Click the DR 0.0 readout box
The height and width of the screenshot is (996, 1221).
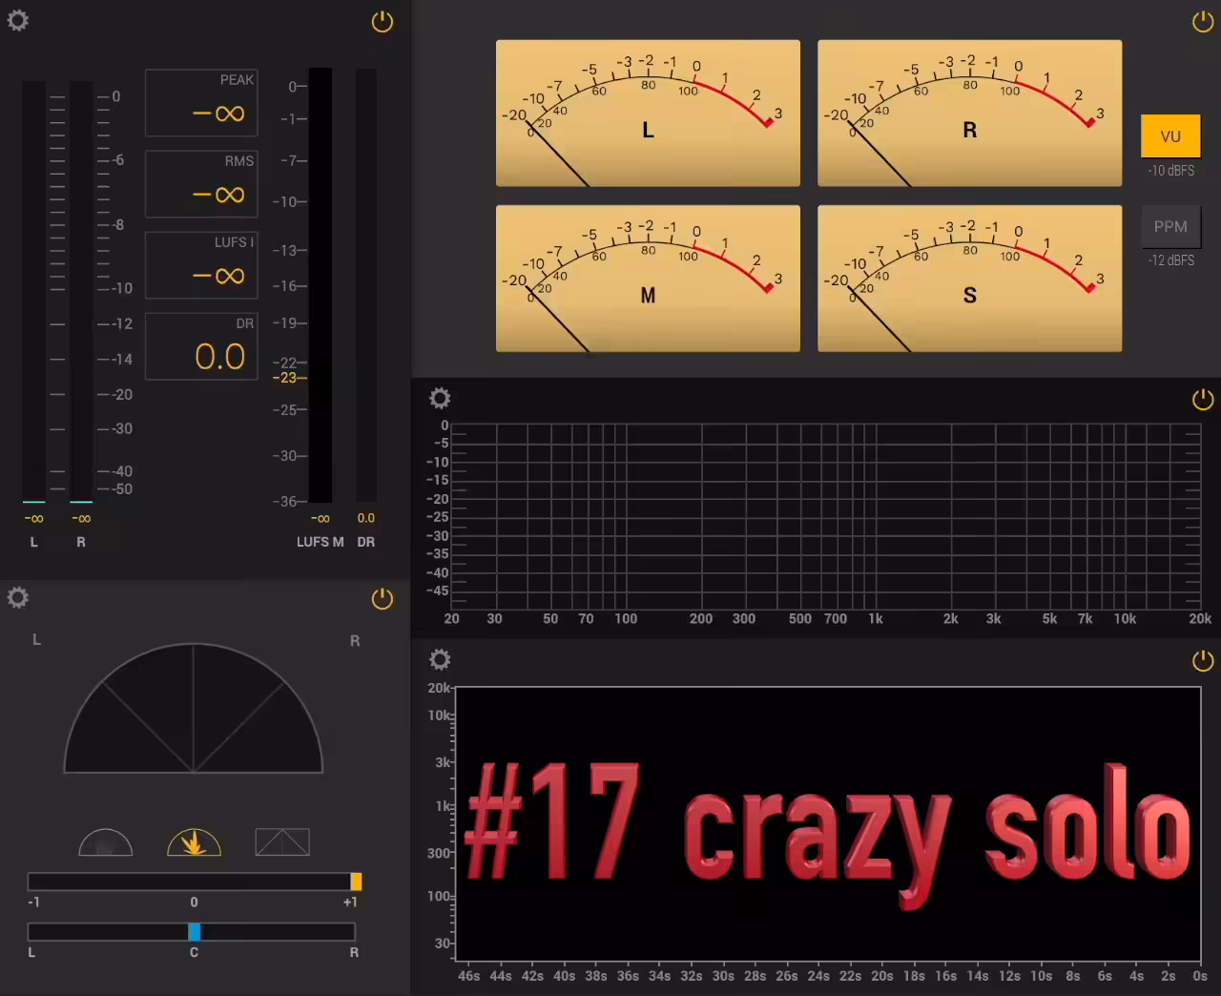tap(201, 346)
